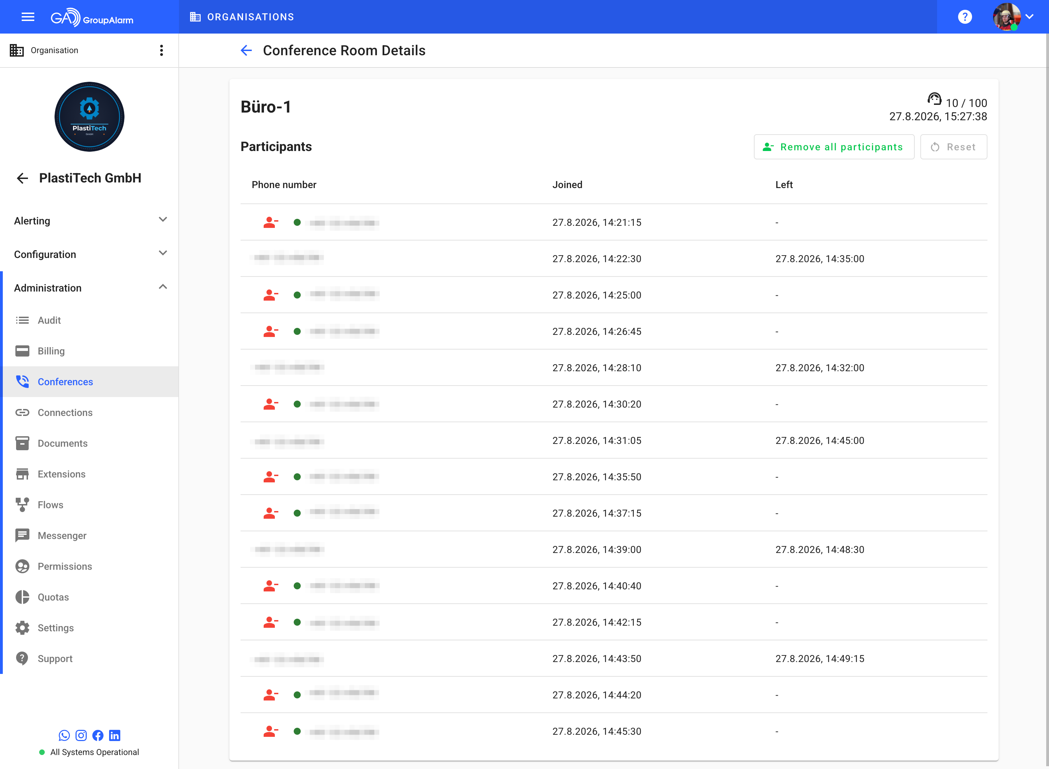Open the LinkedIn social icon
Screen dimensions: 1049x769
click(x=115, y=735)
